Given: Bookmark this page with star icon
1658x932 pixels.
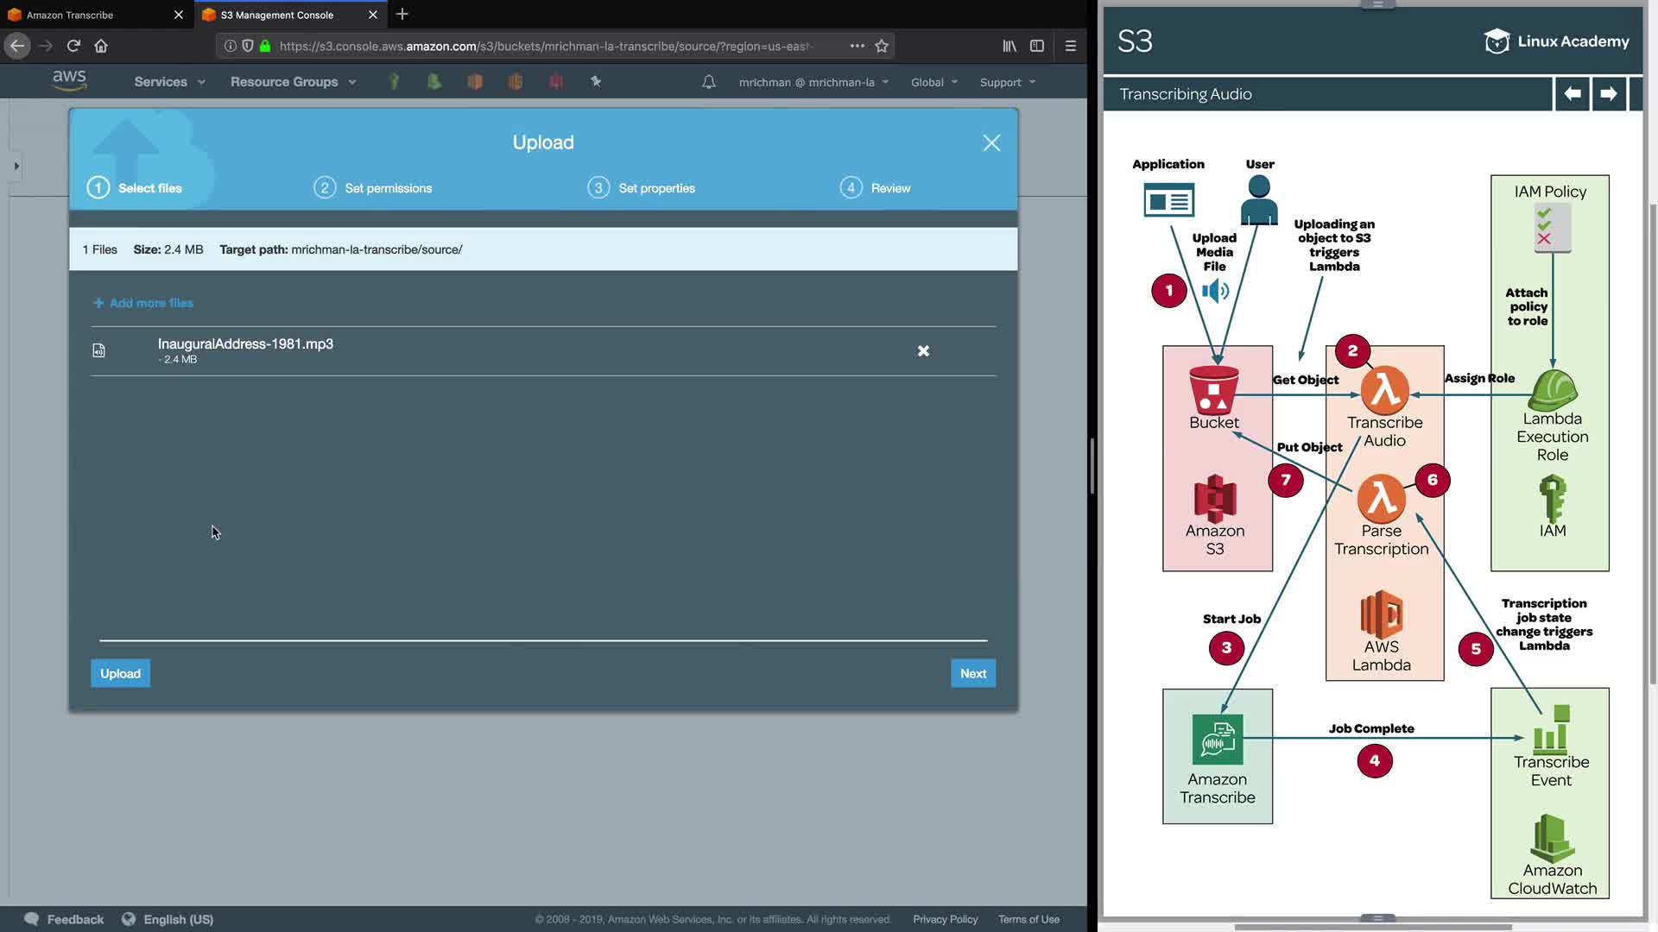Looking at the screenshot, I should pos(882,46).
